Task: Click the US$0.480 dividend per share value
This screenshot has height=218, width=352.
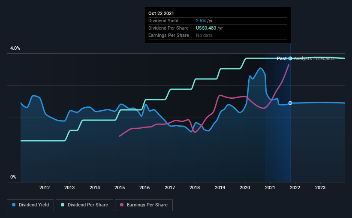Action: click(x=206, y=28)
